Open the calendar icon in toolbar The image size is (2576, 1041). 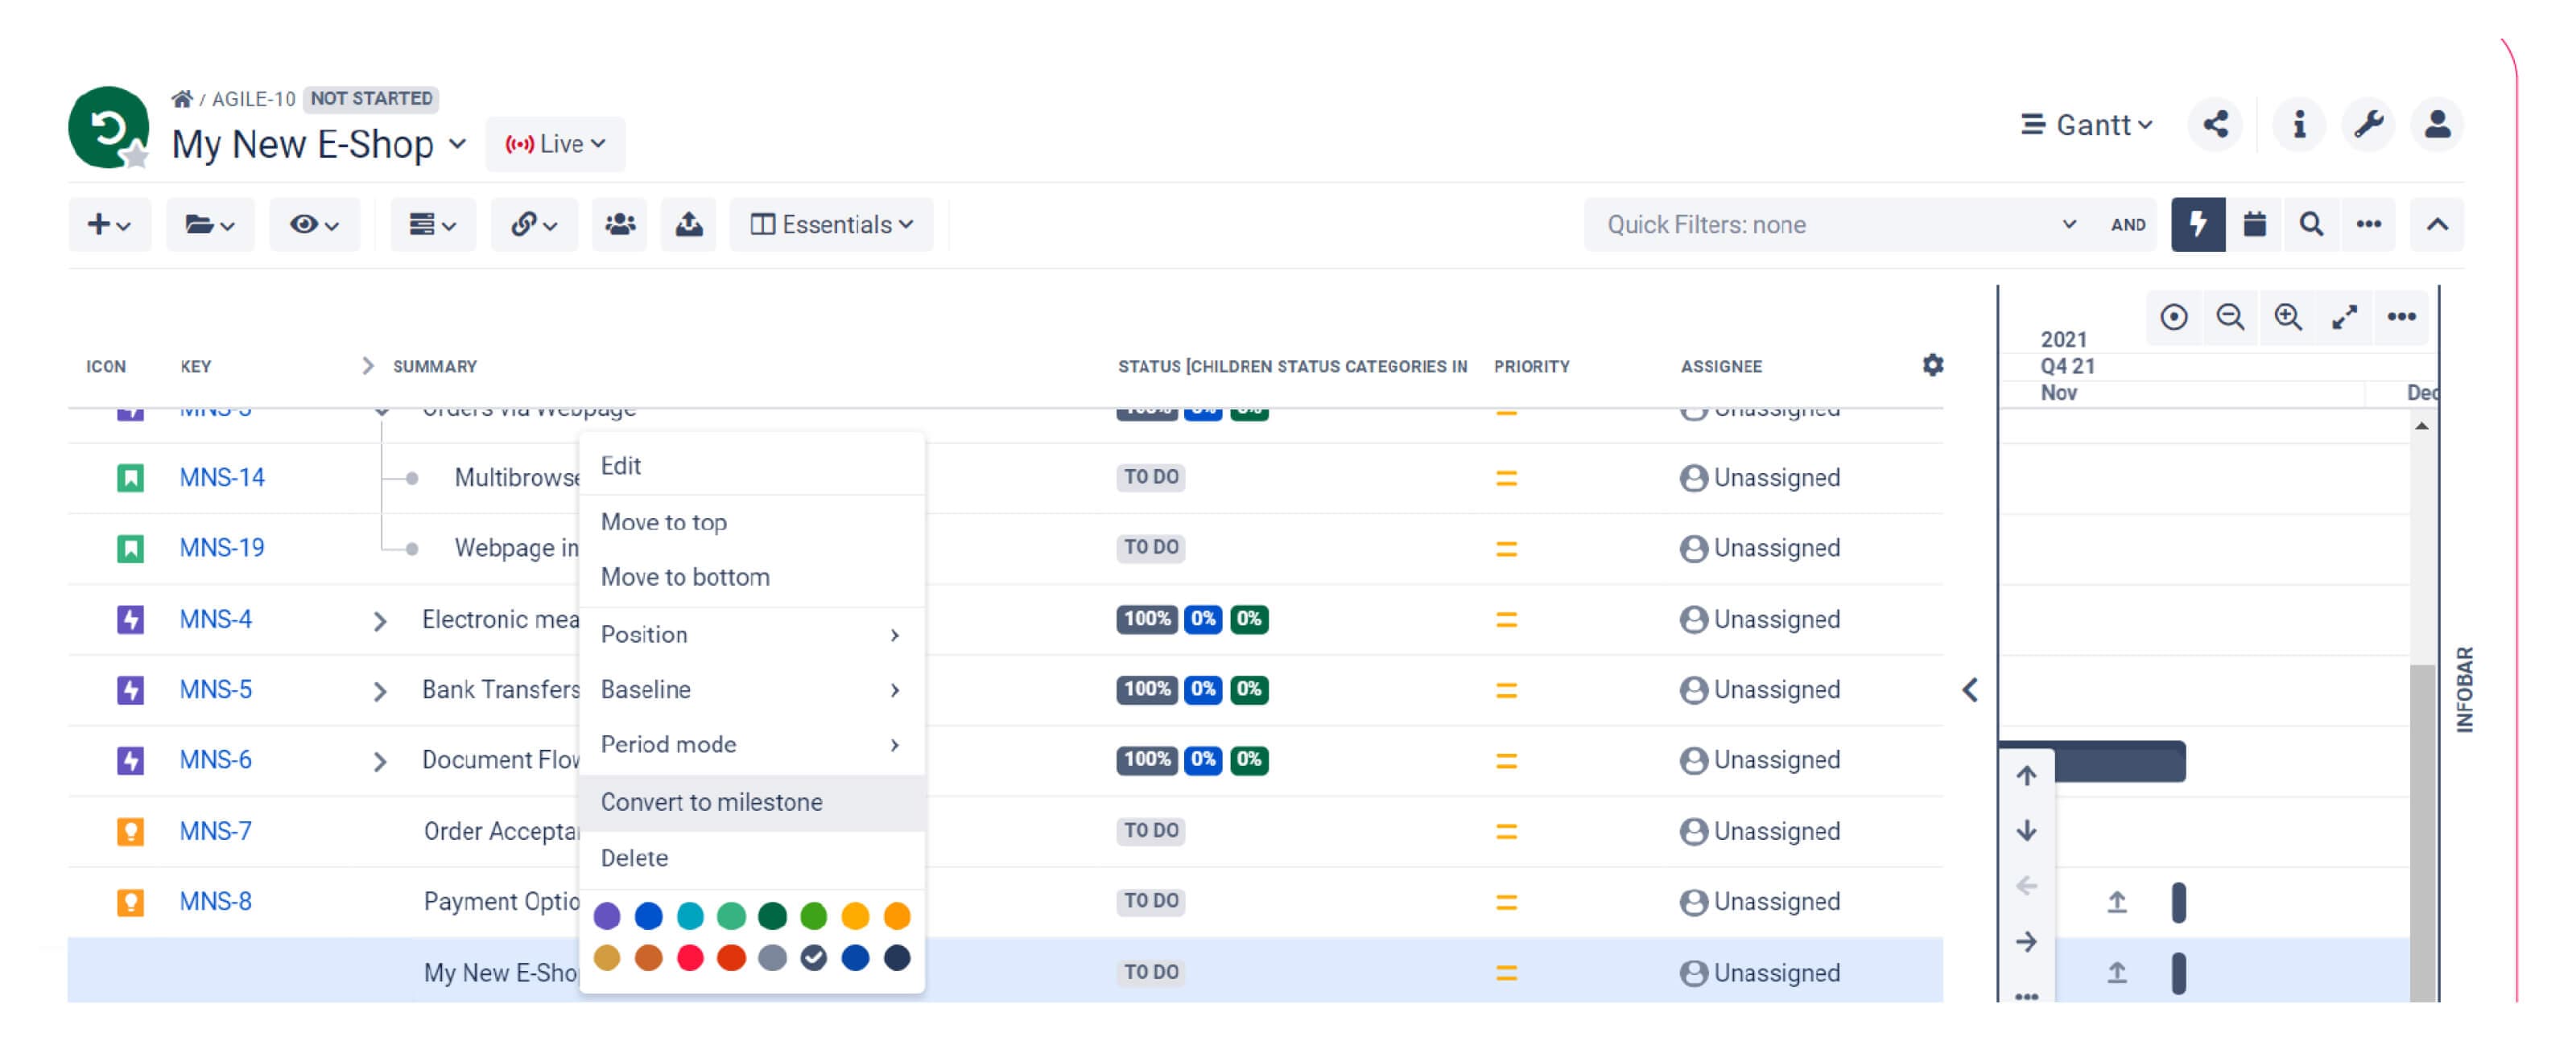coord(2254,224)
